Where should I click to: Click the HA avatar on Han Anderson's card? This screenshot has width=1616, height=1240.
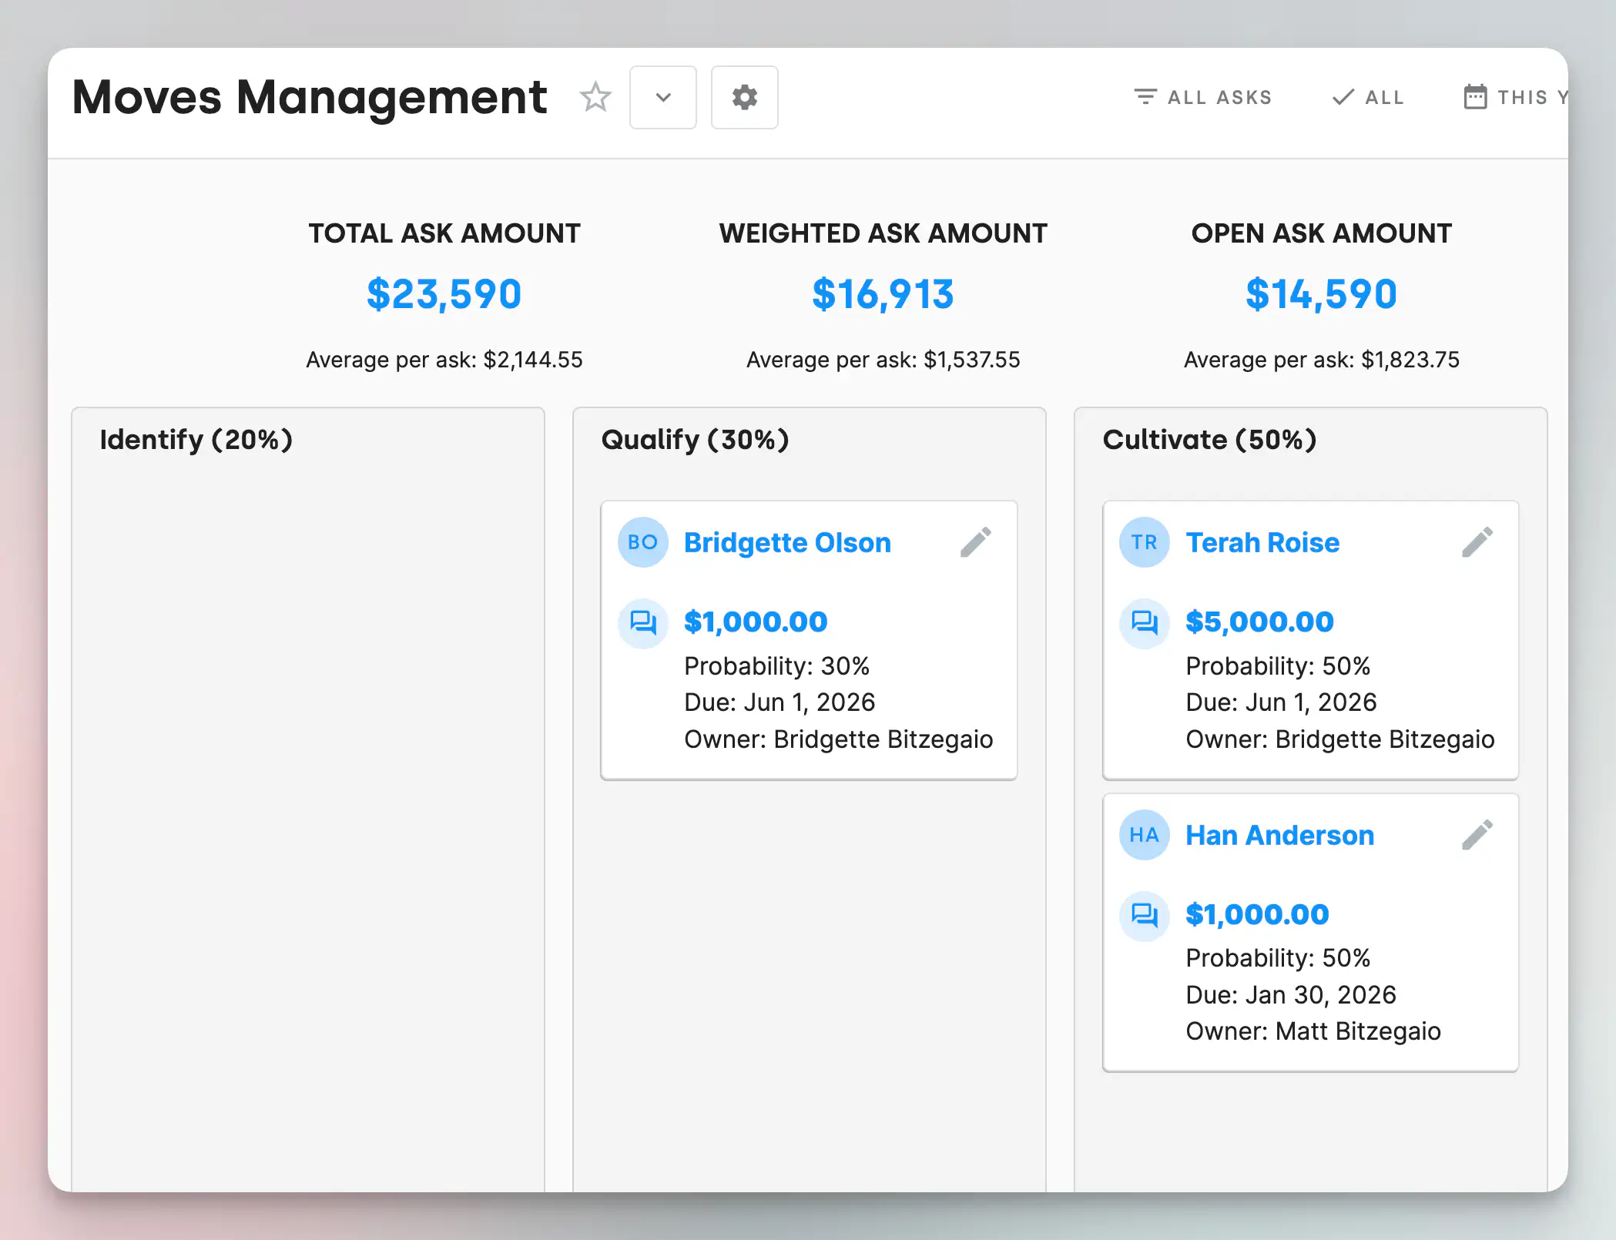pos(1144,835)
